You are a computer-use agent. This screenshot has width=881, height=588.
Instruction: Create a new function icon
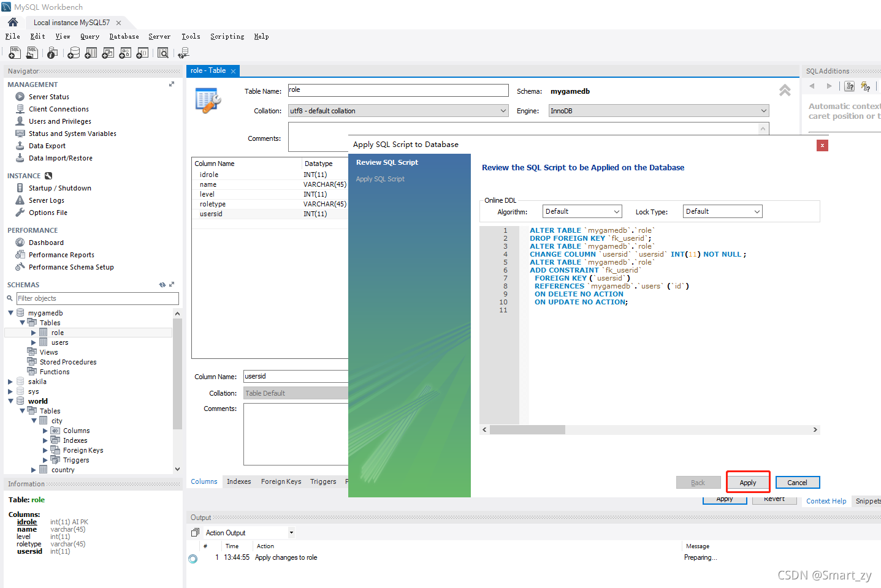tap(142, 53)
